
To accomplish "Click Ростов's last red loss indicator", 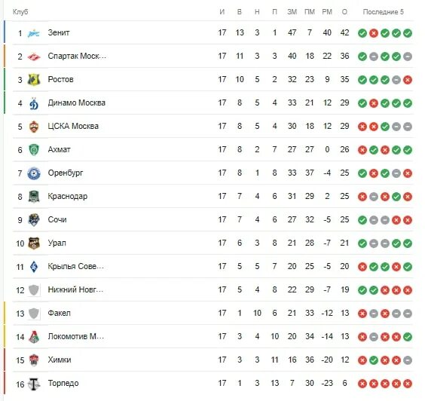I will (x=408, y=80).
